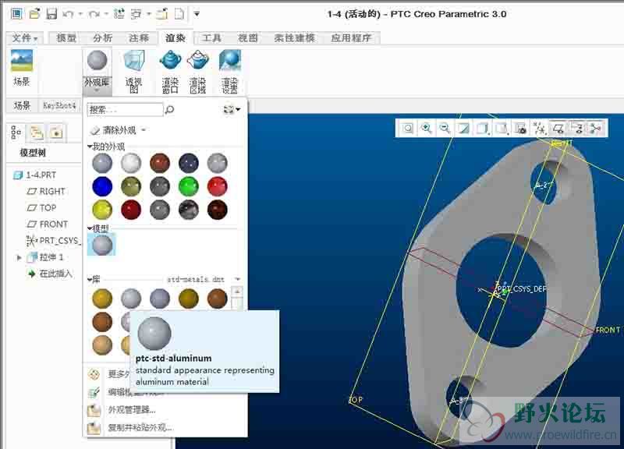Collapse the 模型 appearance section
This screenshot has height=449, width=624.
tap(90, 228)
